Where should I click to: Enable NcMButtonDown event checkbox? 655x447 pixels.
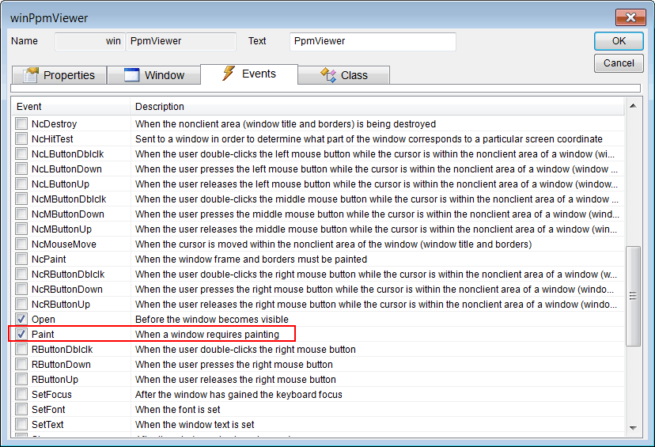[x=21, y=214]
